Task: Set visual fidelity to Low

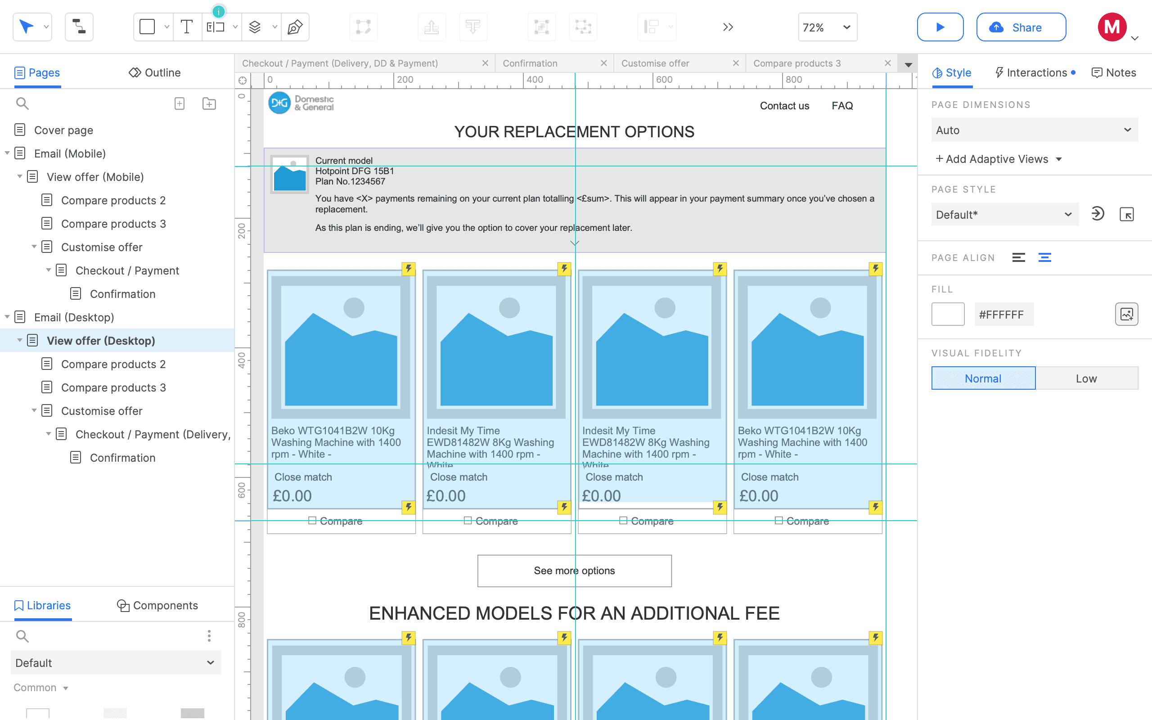Action: pos(1086,378)
